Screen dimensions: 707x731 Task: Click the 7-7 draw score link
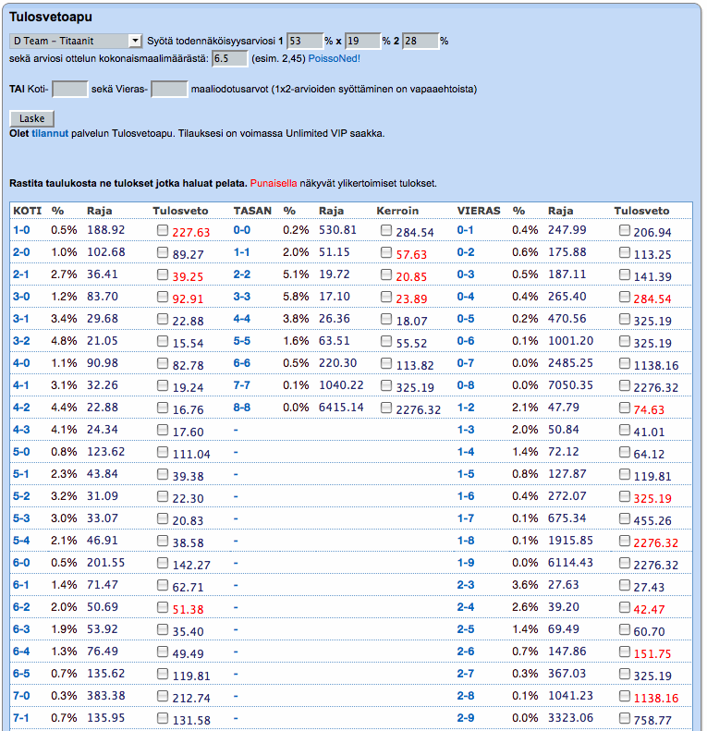(241, 385)
